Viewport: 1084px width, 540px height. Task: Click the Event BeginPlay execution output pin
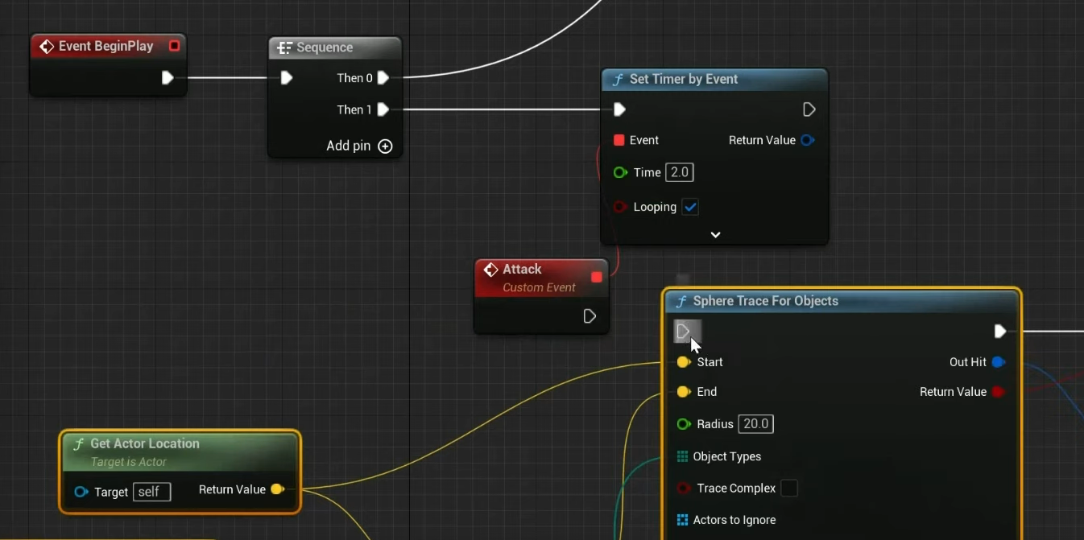point(168,78)
